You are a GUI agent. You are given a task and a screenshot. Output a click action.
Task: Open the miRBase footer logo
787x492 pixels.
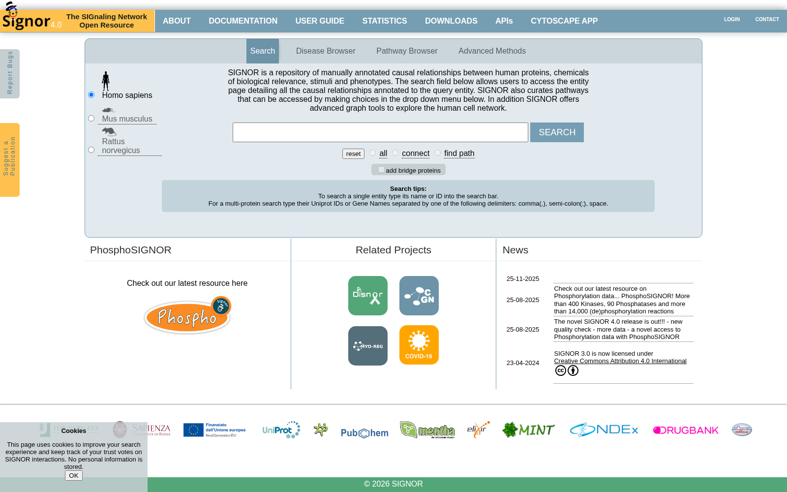point(742,430)
